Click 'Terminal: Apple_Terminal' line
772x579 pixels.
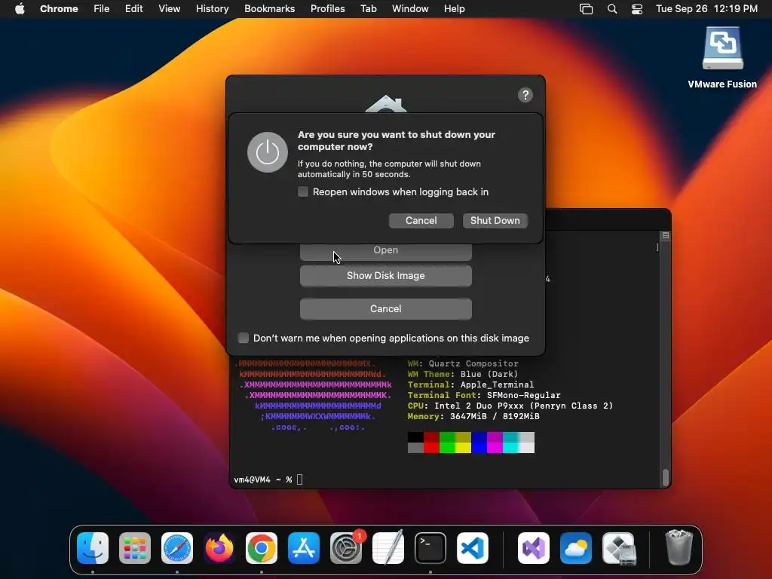[x=470, y=384]
